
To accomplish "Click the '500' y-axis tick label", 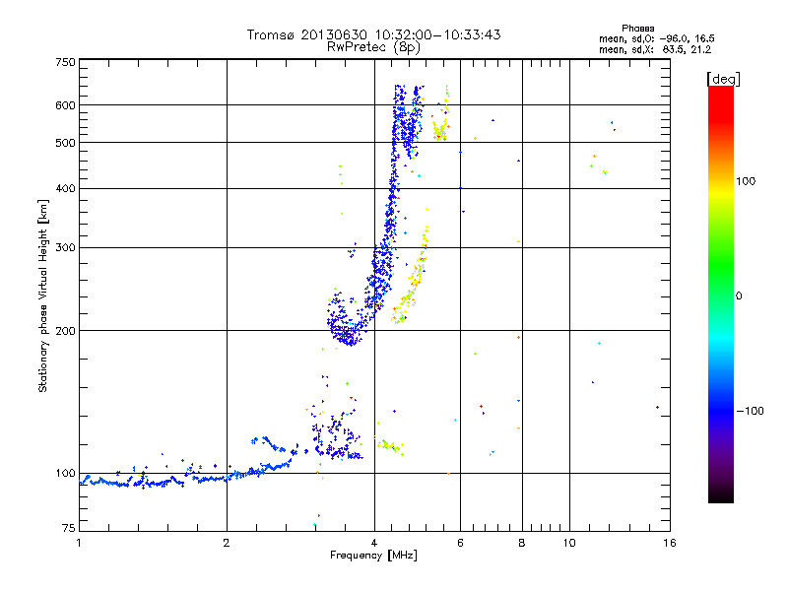I will 65,143.
